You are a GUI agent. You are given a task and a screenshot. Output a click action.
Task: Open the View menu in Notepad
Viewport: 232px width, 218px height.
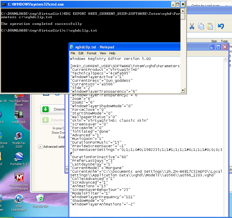(x=103, y=53)
